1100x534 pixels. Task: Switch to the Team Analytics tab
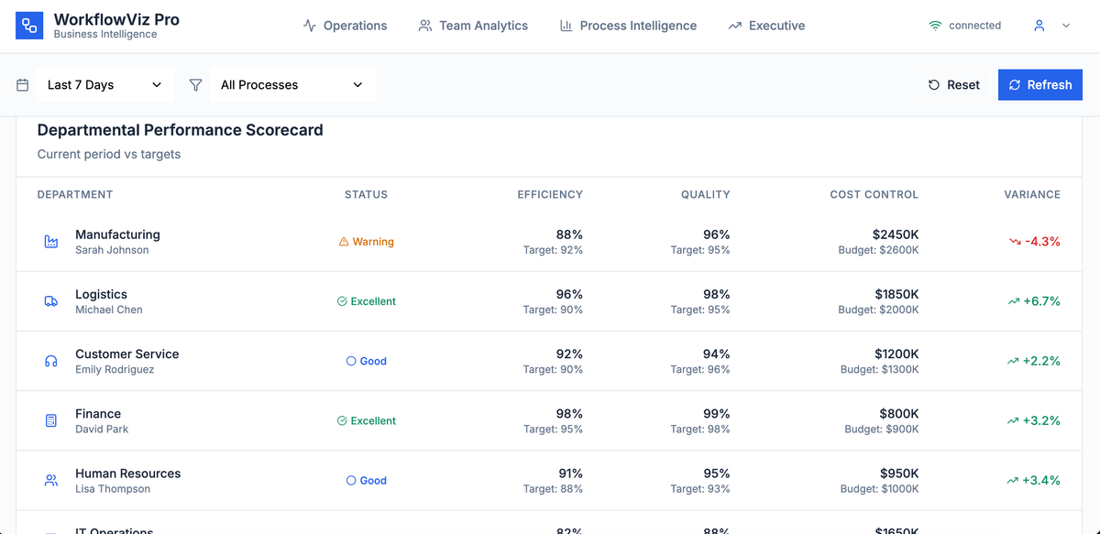(473, 26)
